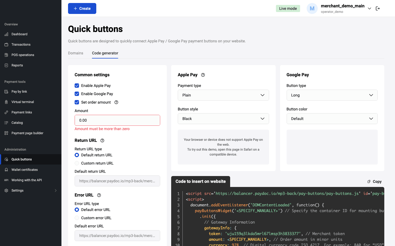Click the merchant avatar M icon
The image size is (395, 246).
tap(312, 8)
